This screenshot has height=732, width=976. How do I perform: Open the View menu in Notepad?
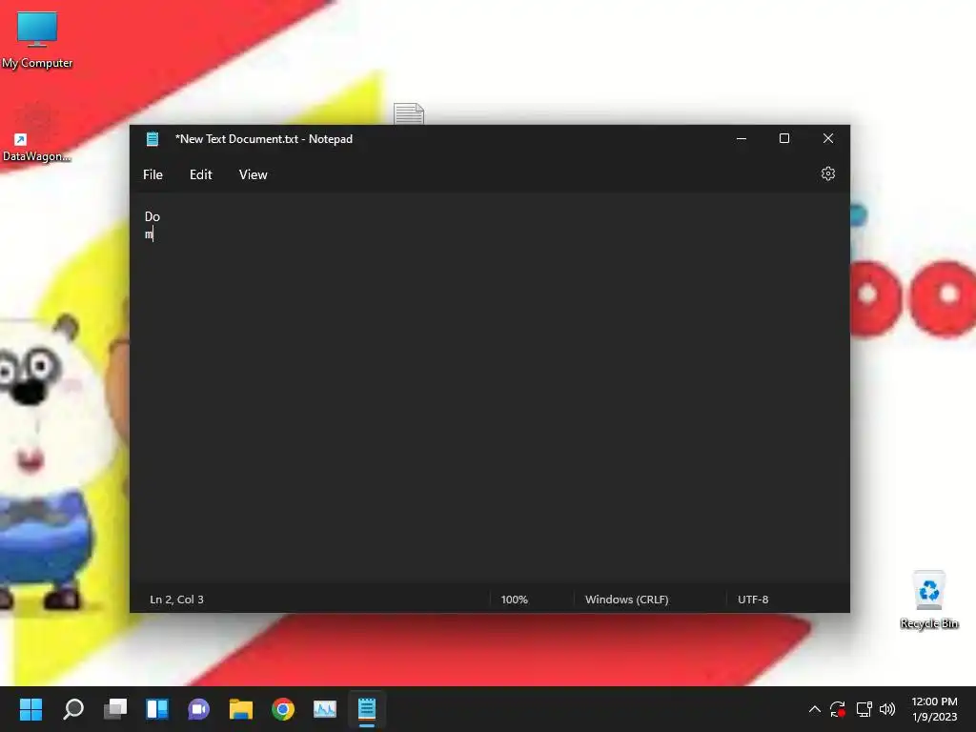click(x=253, y=175)
